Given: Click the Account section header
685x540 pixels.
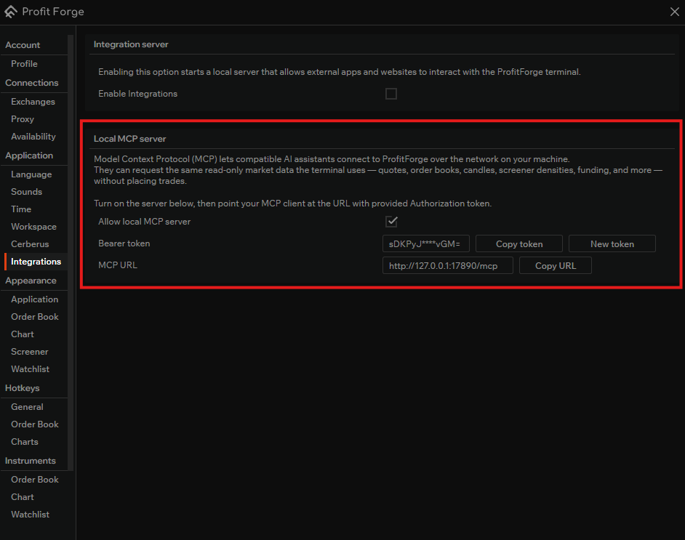Looking at the screenshot, I should coord(23,45).
